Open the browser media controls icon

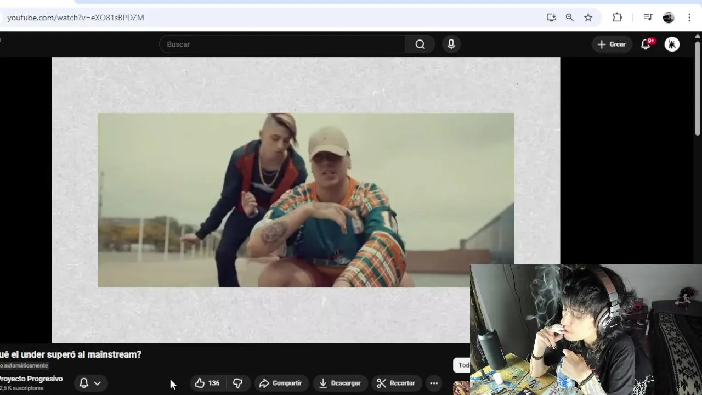pos(648,18)
